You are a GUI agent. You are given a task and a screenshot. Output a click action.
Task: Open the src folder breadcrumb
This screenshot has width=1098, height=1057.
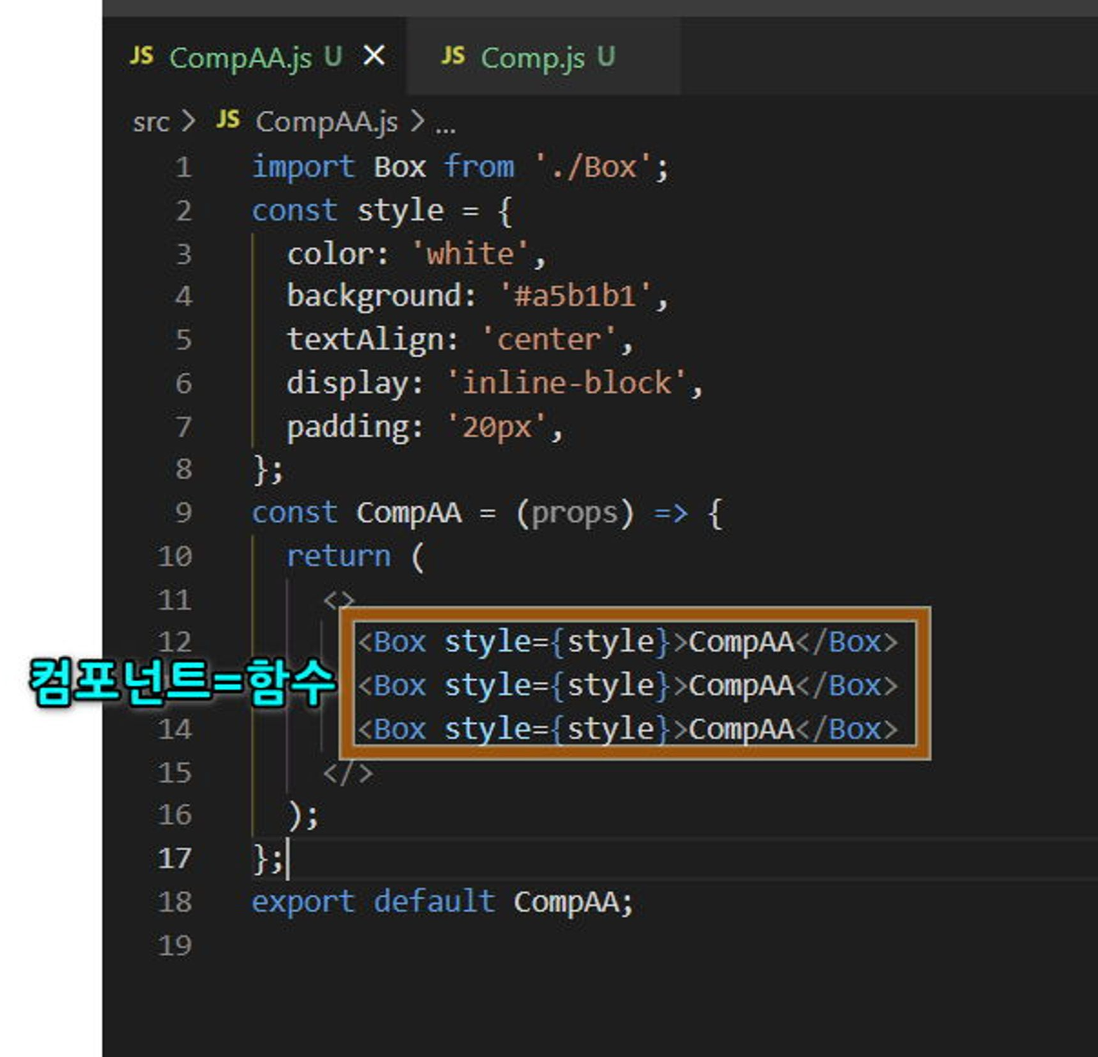(150, 121)
